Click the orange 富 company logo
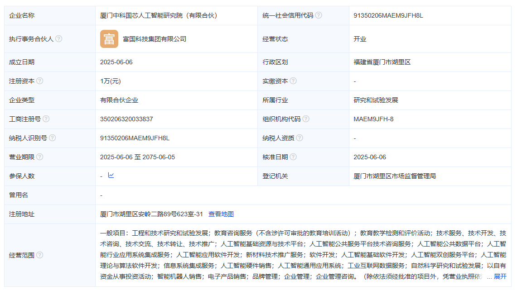Image resolution: width=517 pixels, height=290 pixels. (109, 39)
